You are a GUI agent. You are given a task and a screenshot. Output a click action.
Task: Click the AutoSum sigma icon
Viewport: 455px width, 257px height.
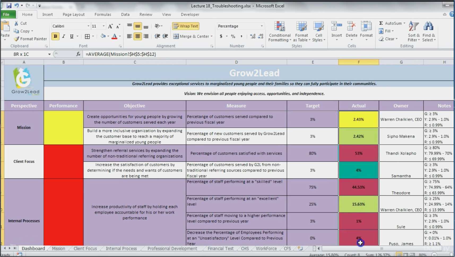click(x=381, y=23)
